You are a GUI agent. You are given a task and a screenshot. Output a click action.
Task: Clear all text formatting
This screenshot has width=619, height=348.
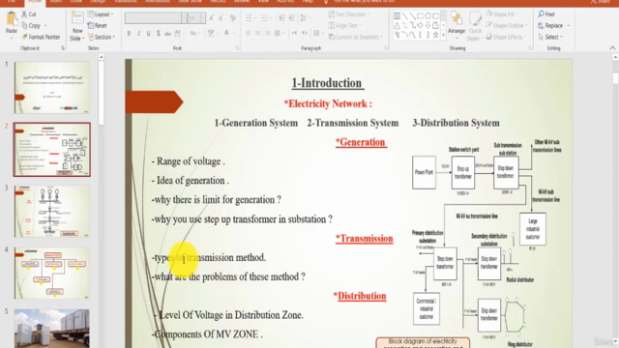coord(233,17)
